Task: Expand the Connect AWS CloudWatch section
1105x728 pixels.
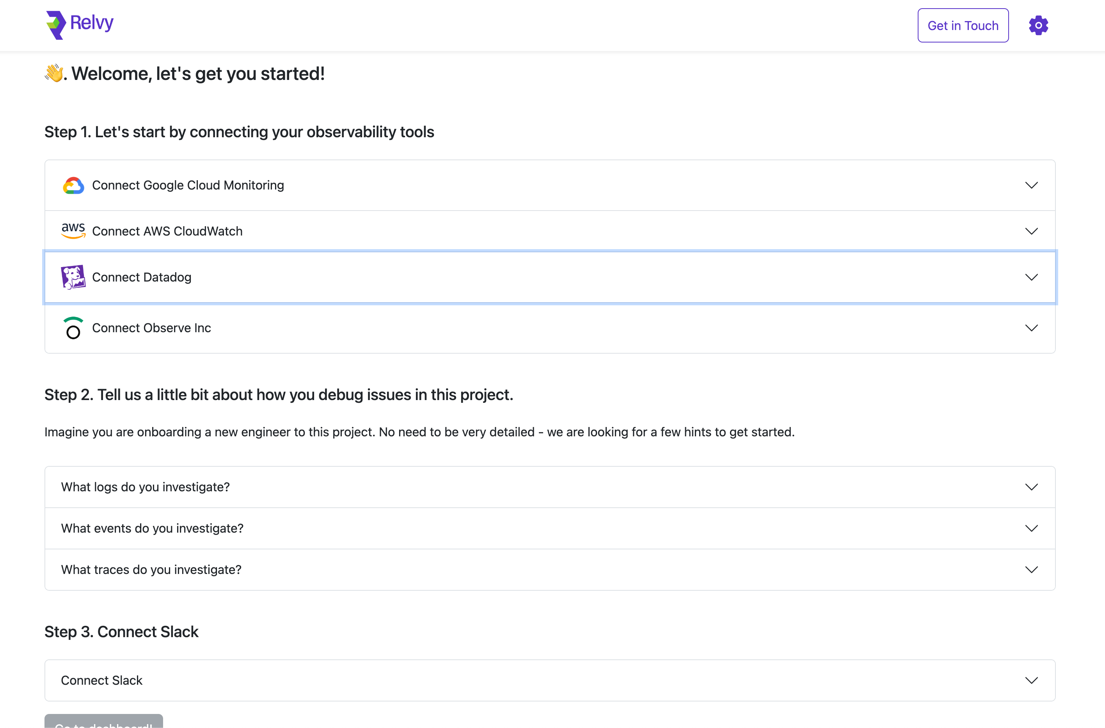Action: tap(1032, 230)
